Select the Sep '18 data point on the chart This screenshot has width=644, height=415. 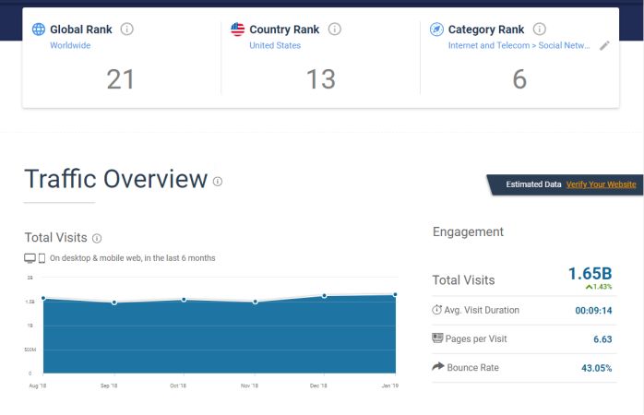point(114,302)
